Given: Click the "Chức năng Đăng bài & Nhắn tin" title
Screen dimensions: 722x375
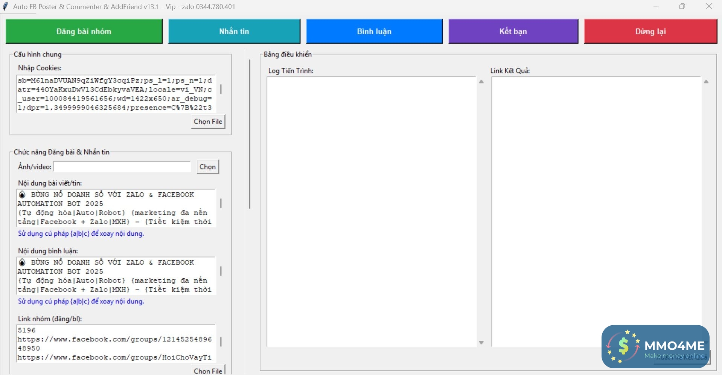Looking at the screenshot, I should coord(62,152).
